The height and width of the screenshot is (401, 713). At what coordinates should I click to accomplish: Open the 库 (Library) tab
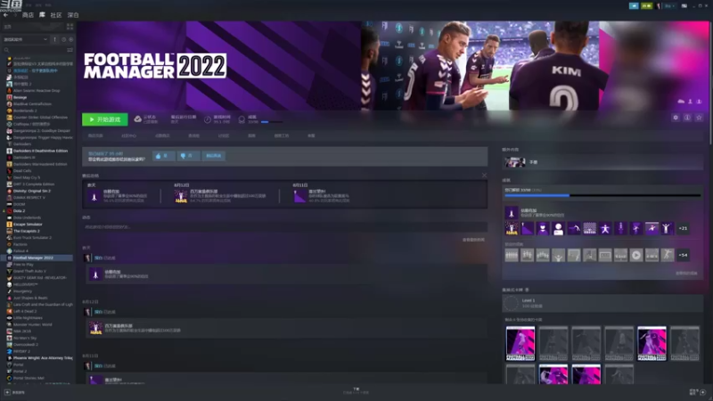[x=42, y=15]
